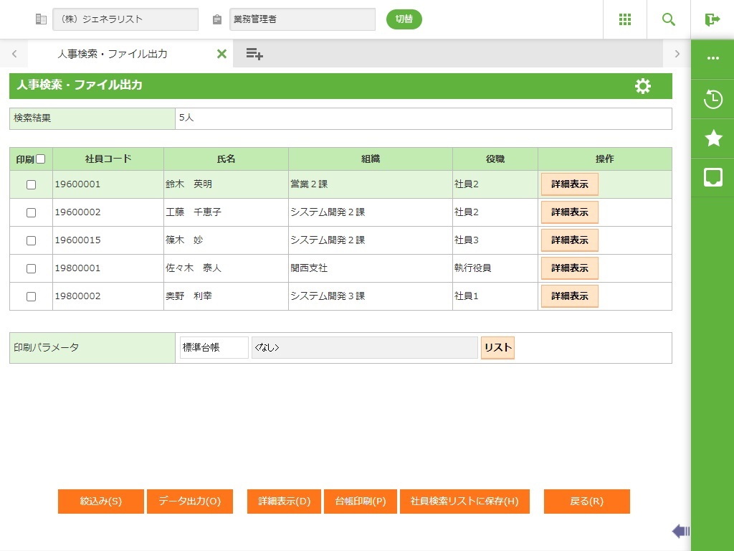Click the logout icon in top right

coord(712,19)
